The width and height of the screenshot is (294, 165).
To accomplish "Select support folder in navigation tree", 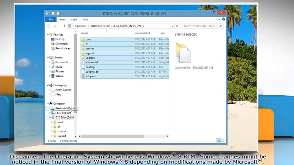I will (62, 136).
